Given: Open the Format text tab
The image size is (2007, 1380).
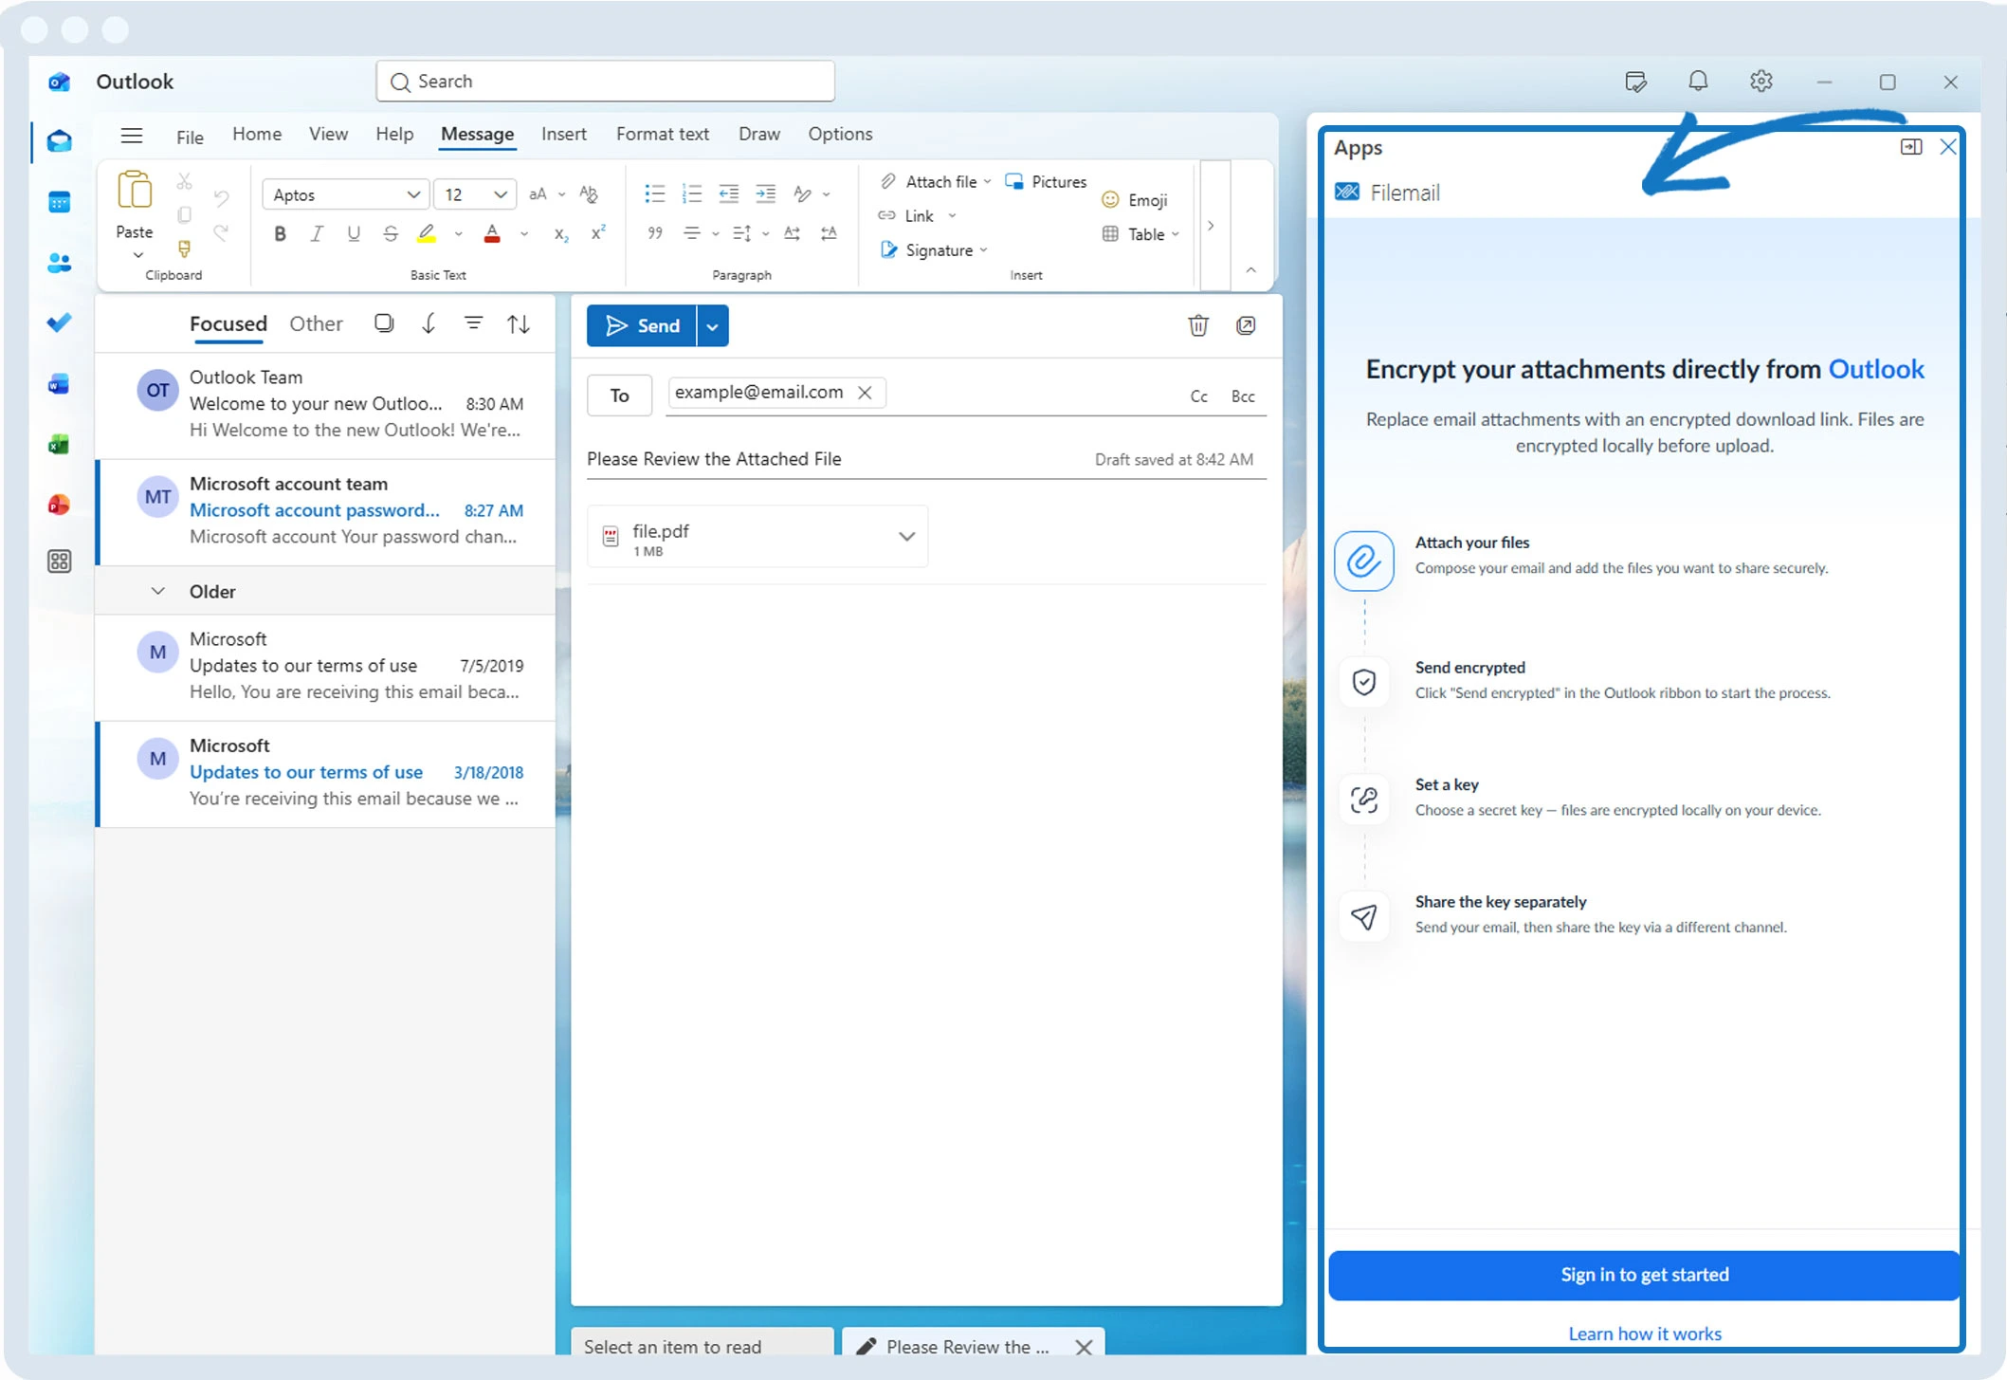Looking at the screenshot, I should (663, 135).
